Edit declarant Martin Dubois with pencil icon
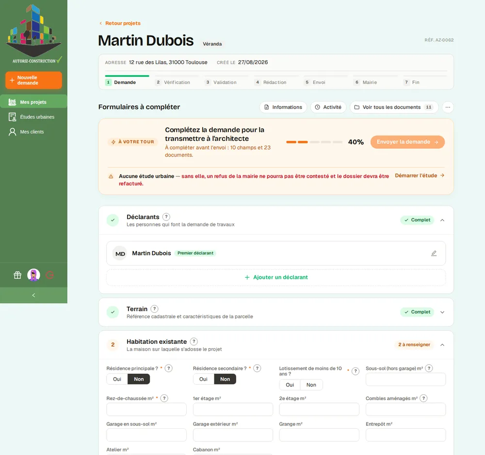485x455 pixels. pyautogui.click(x=434, y=253)
